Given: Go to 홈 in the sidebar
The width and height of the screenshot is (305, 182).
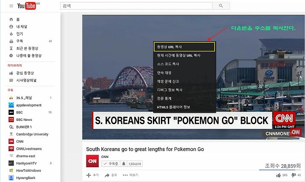Looking at the screenshot, I should pyautogui.click(x=18, y=19).
